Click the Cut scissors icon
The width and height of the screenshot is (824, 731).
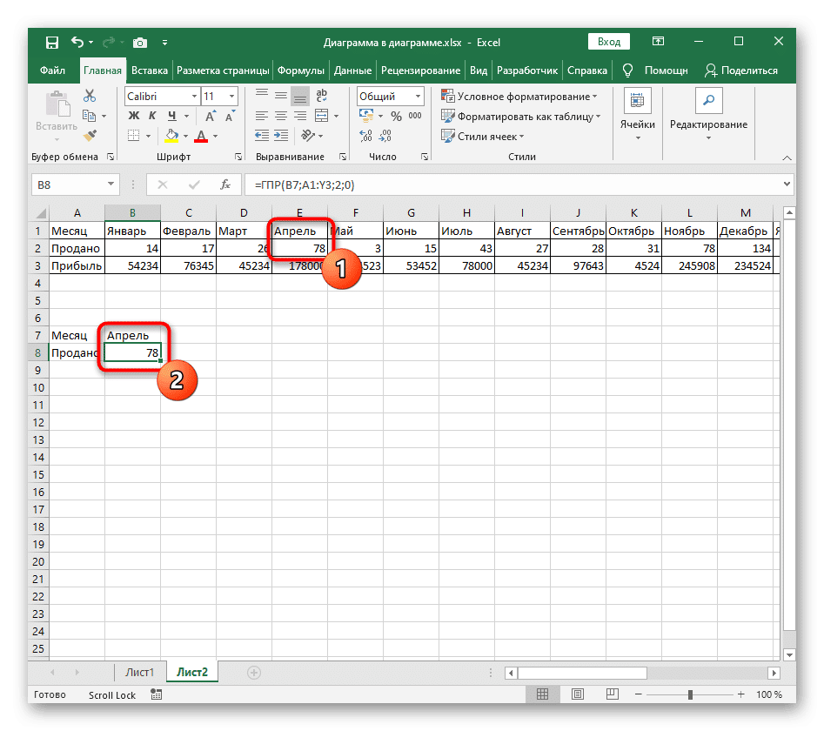tap(89, 97)
